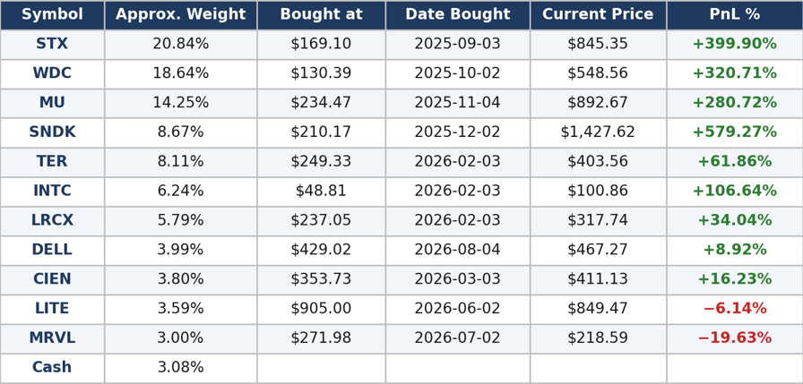Click the Symbol column header
This screenshot has width=803, height=384.
point(52,15)
